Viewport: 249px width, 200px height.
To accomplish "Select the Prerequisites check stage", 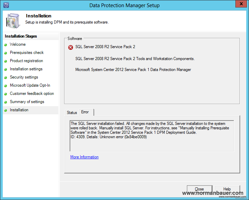I will pyautogui.click(x=27, y=53).
